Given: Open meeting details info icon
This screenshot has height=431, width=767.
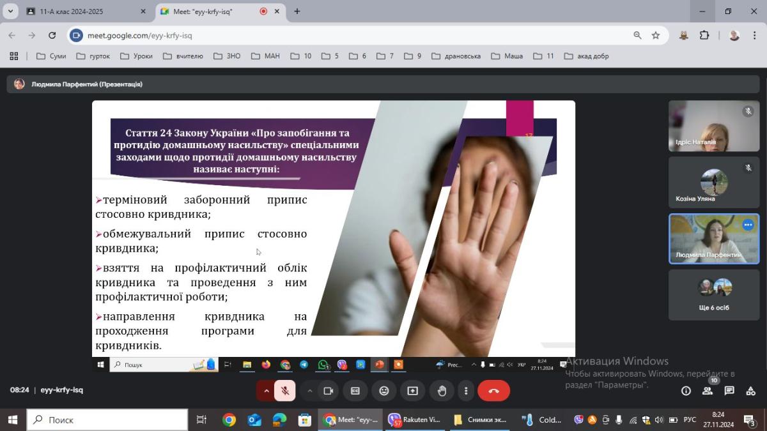Looking at the screenshot, I should click(x=686, y=391).
